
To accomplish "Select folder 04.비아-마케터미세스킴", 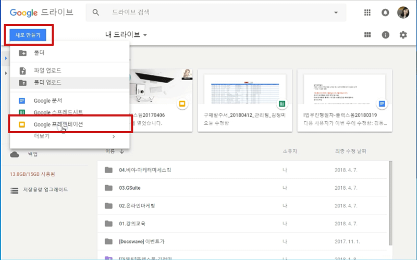I will pyautogui.click(x=242, y=170).
